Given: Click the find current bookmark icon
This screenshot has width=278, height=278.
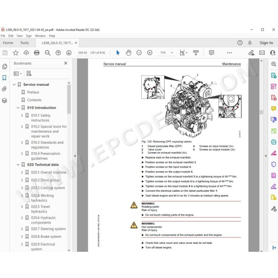Looking at the screenshot, I should pos(29,73).
